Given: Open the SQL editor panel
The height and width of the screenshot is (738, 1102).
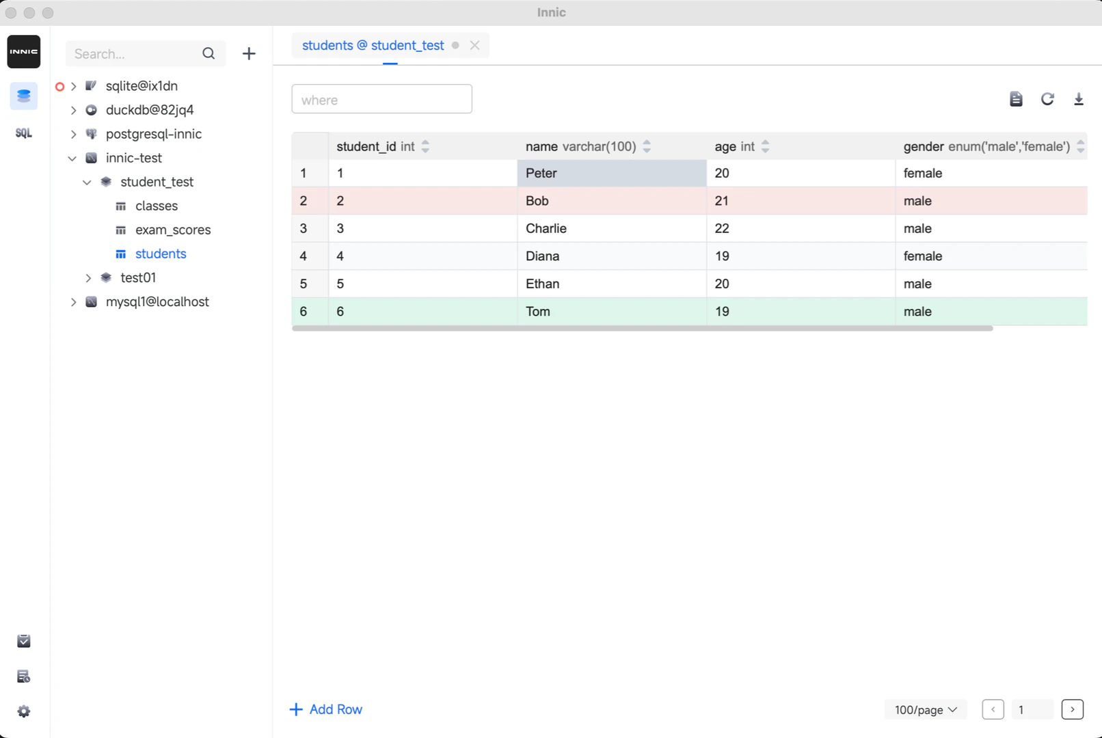Looking at the screenshot, I should pyautogui.click(x=23, y=133).
